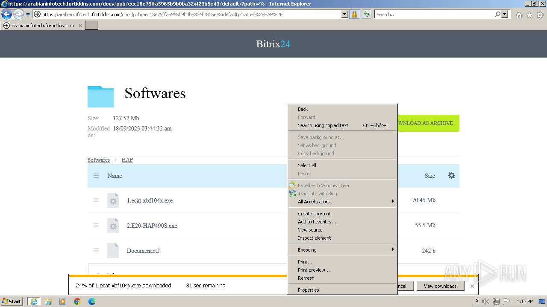Image resolution: width=547 pixels, height=307 pixels.
Task: Click the Name column header
Action: [115, 176]
